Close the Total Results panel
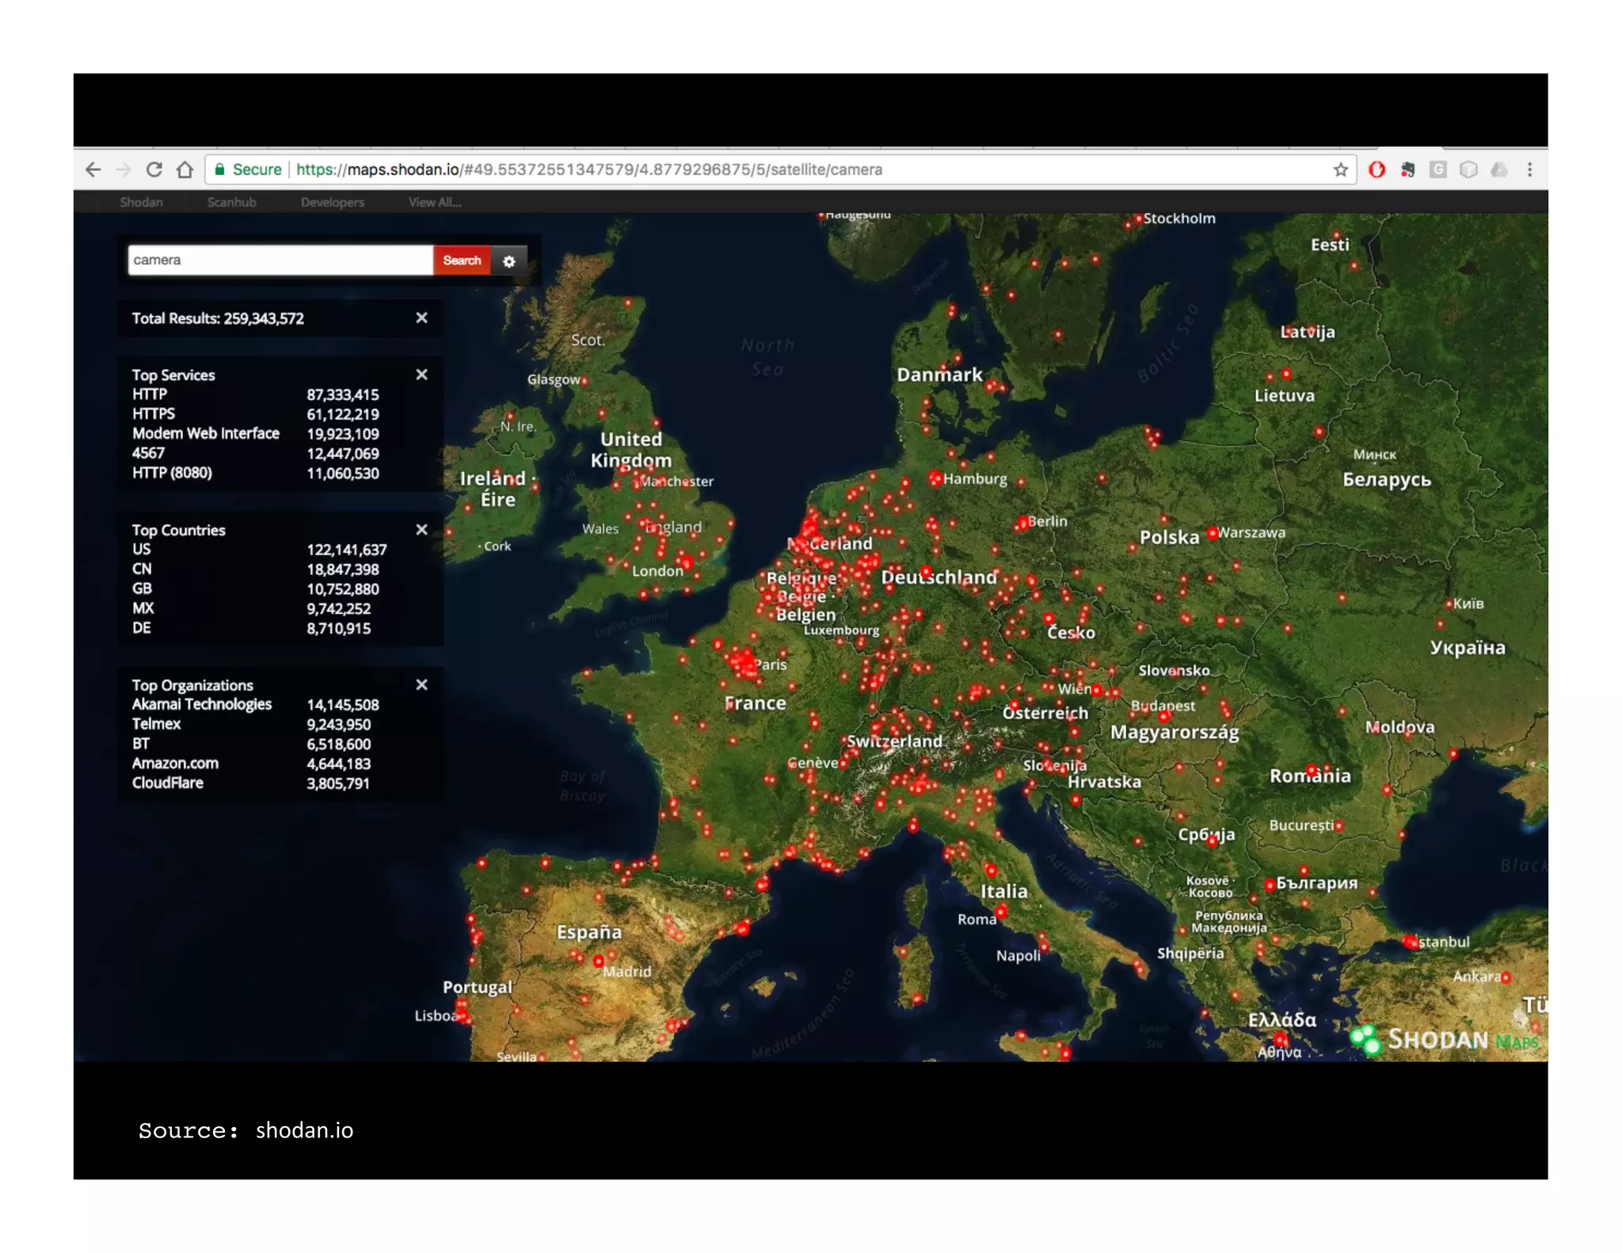Viewport: 1622px width, 1253px height. point(421,318)
